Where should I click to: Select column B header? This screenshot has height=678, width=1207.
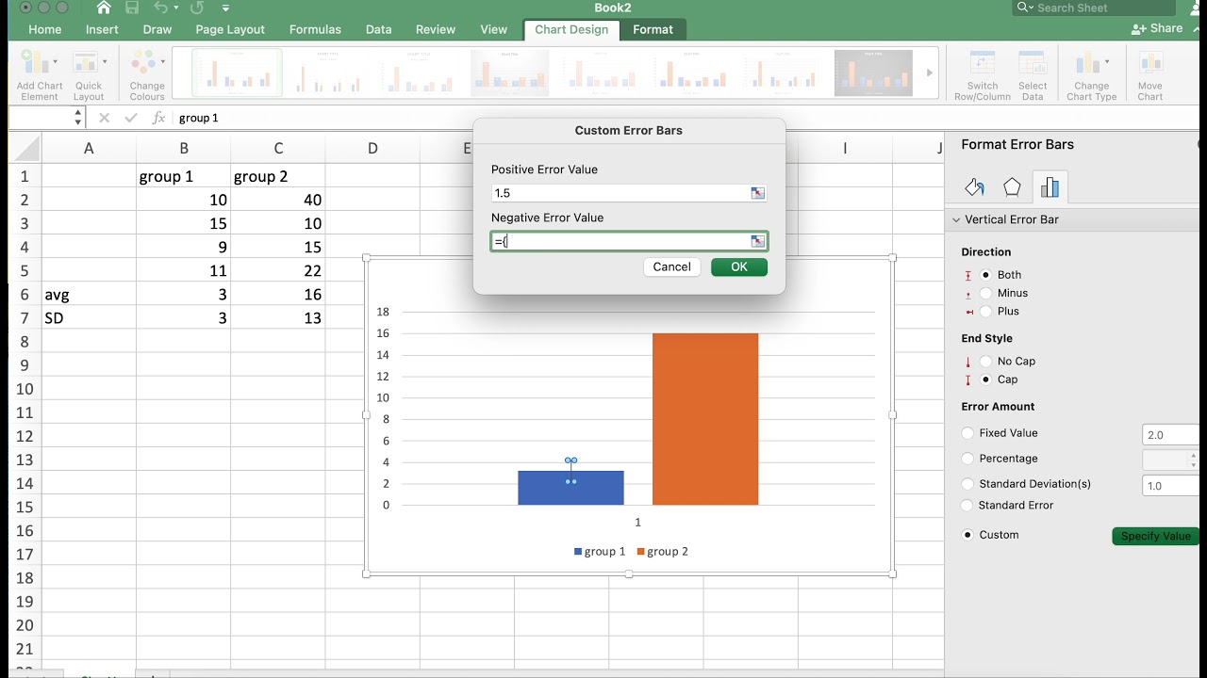point(184,148)
